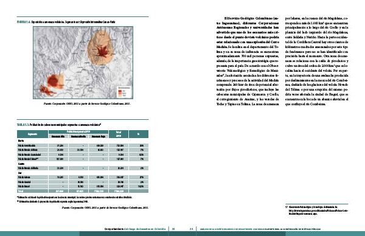
Task: Select the '%' column header in the table
Action: 139,134
